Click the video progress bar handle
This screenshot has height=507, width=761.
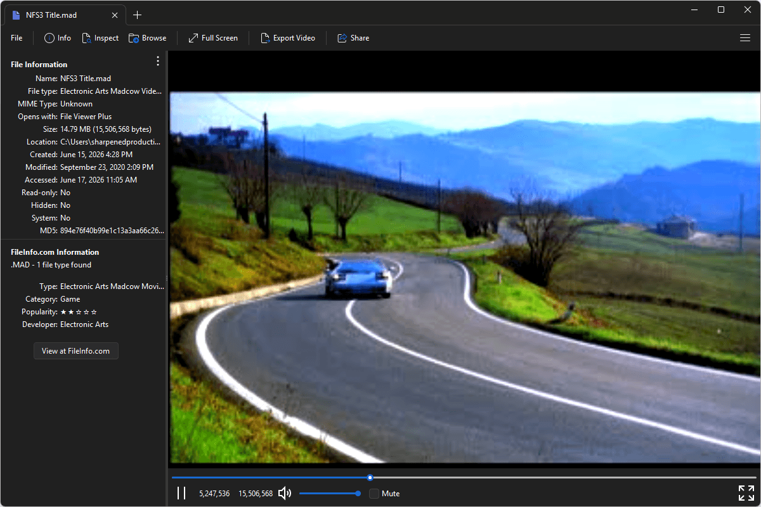click(370, 477)
